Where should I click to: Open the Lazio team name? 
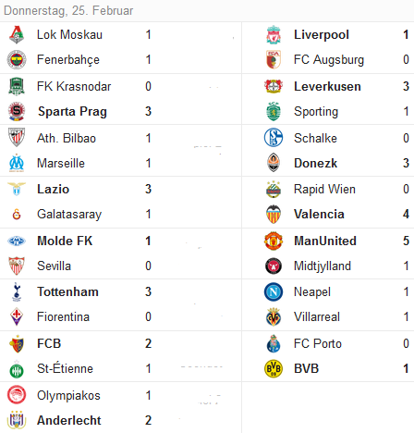(x=53, y=189)
